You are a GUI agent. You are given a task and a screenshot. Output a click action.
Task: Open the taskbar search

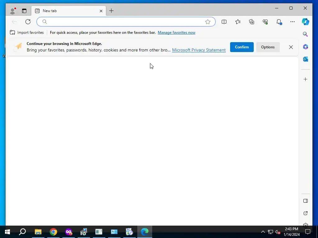click(x=22, y=232)
